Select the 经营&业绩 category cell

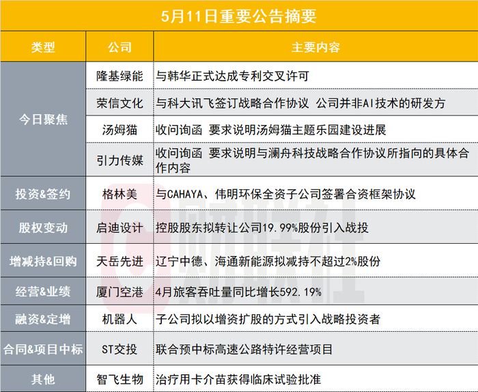43,292
